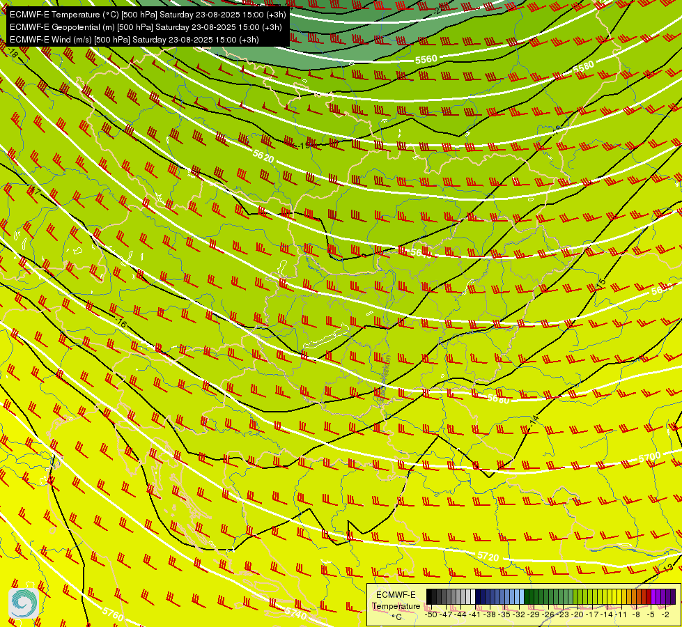
Task: Click the -20 value on legend scale
Action: (578, 614)
